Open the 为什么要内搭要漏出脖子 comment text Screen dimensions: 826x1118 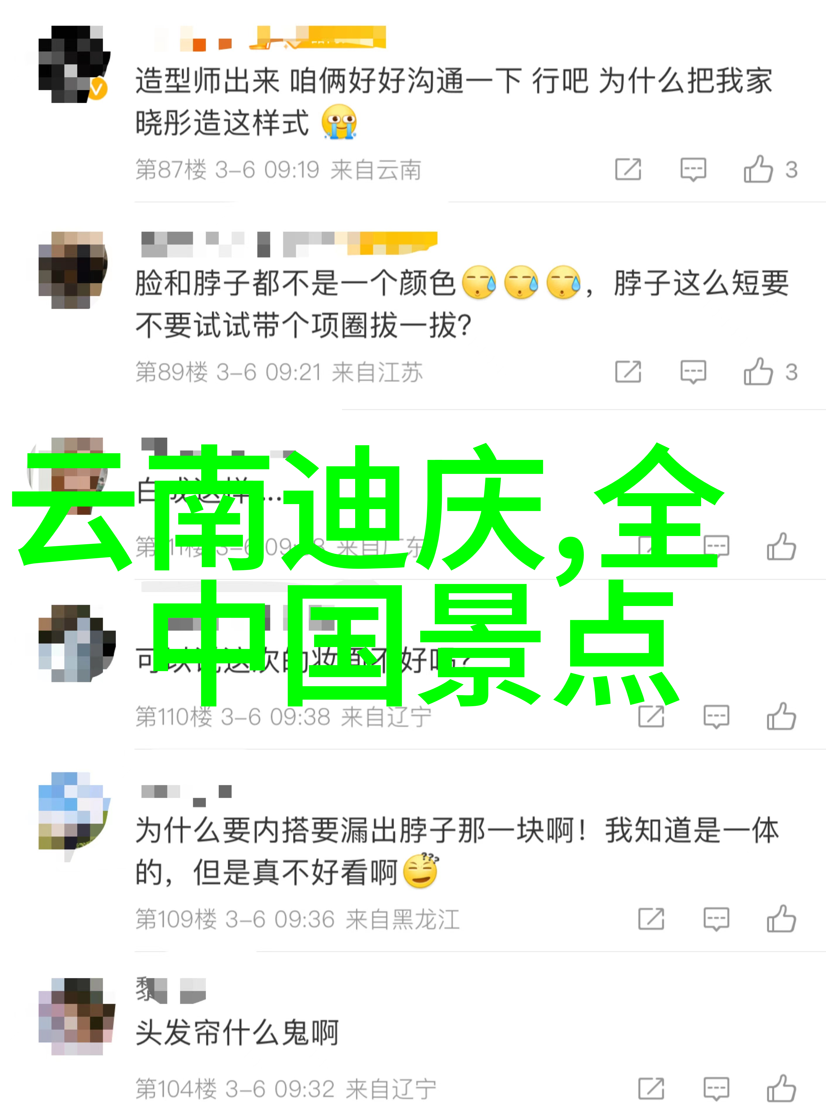click(457, 852)
